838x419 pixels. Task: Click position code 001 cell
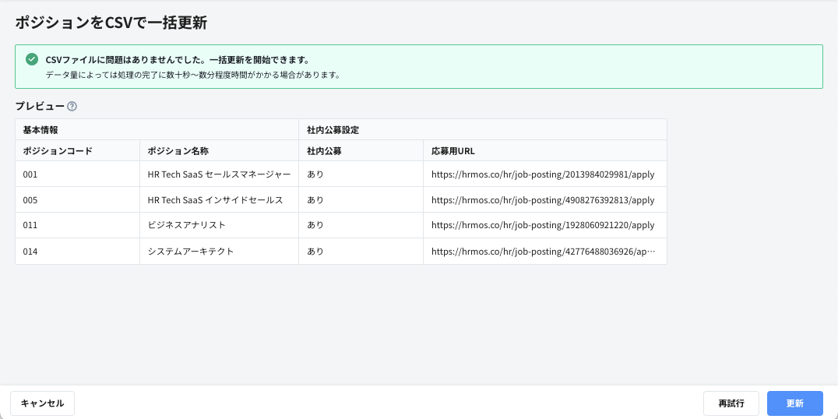30,174
